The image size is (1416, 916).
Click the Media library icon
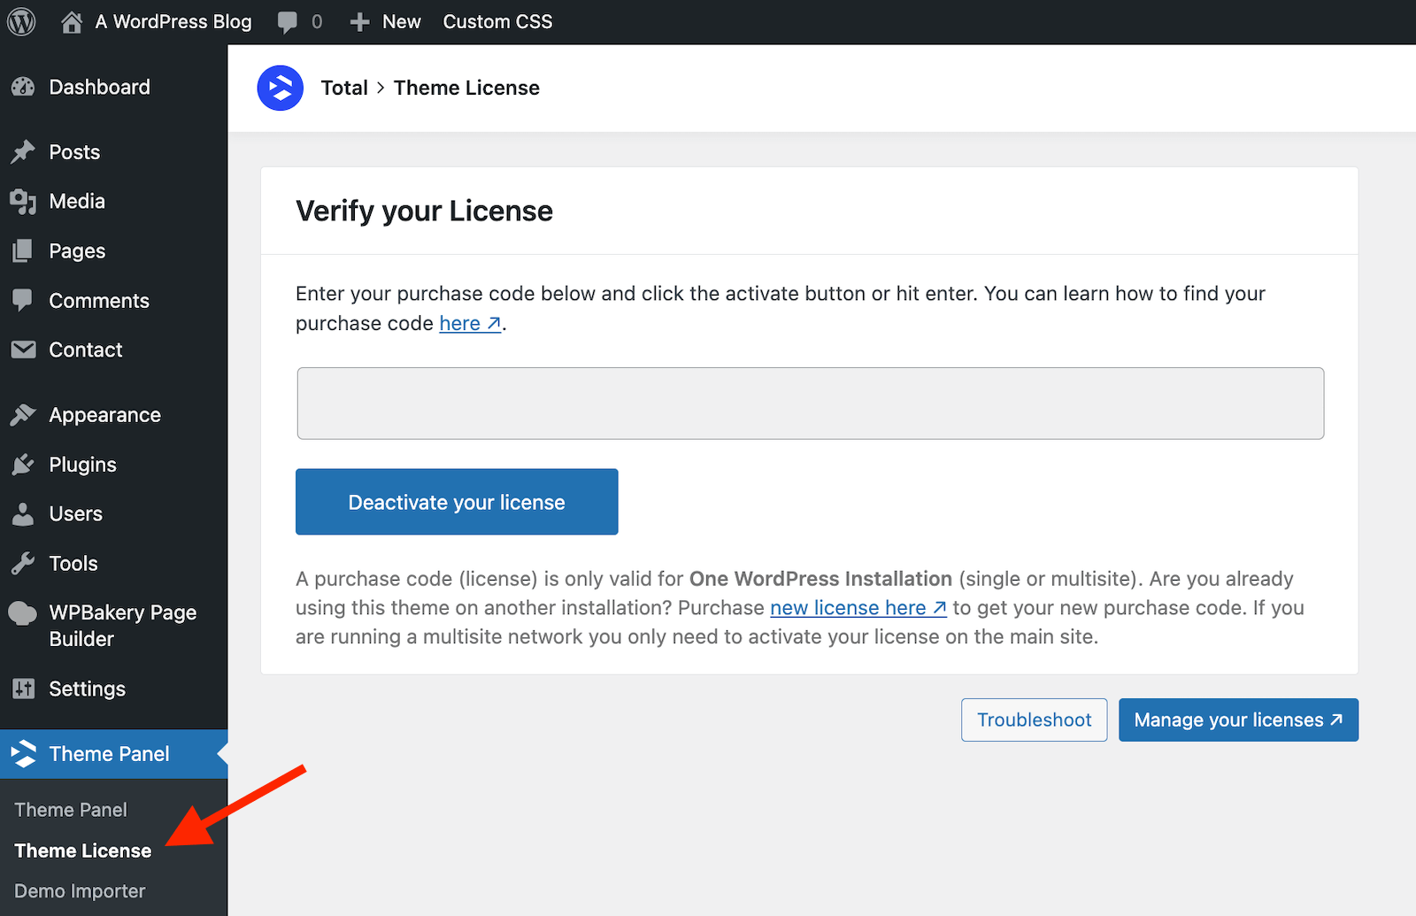(x=23, y=202)
